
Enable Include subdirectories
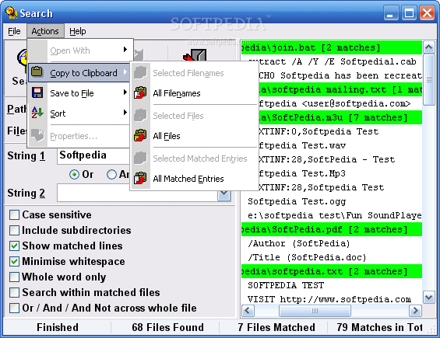(x=14, y=230)
